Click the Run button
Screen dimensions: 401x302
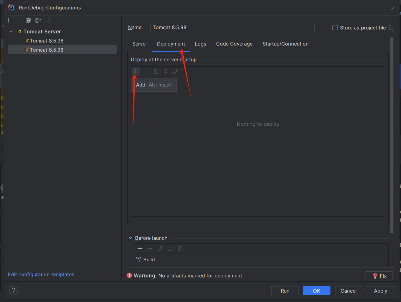pos(285,290)
